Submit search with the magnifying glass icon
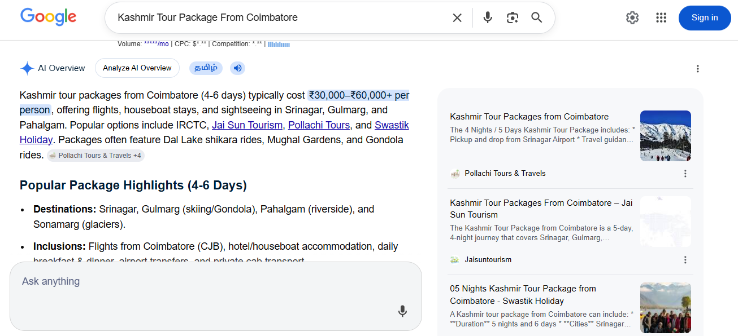Image resolution: width=738 pixels, height=336 pixels. pos(537,17)
